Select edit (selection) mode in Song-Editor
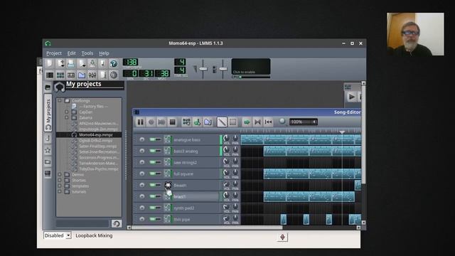The height and width of the screenshot is (256, 455). pyautogui.click(x=233, y=122)
